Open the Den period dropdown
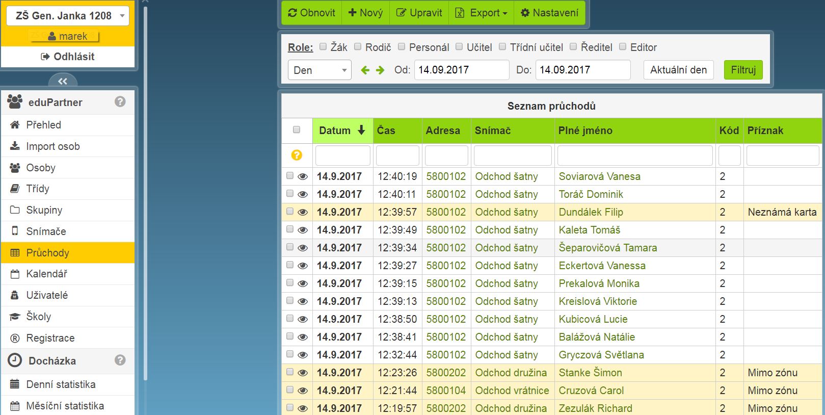 320,70
